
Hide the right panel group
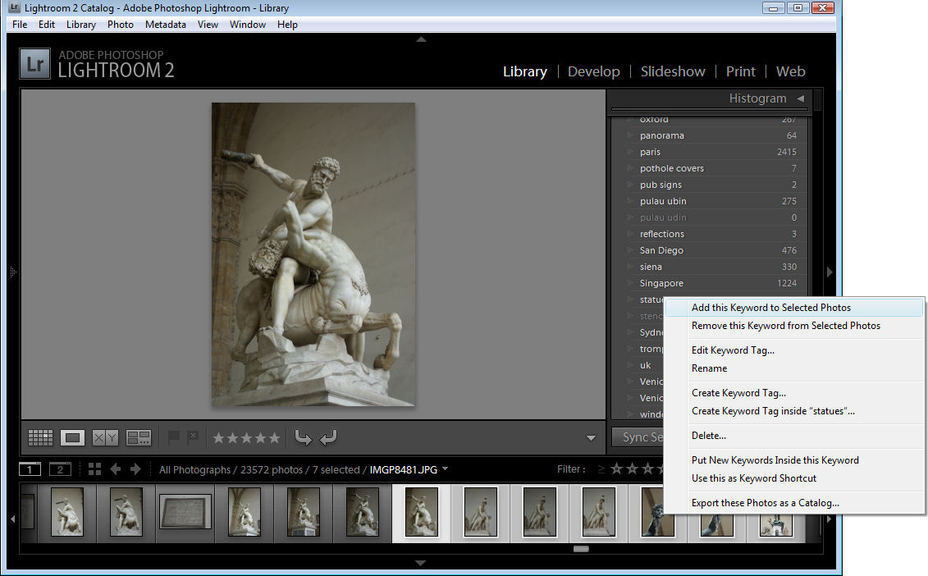point(830,272)
